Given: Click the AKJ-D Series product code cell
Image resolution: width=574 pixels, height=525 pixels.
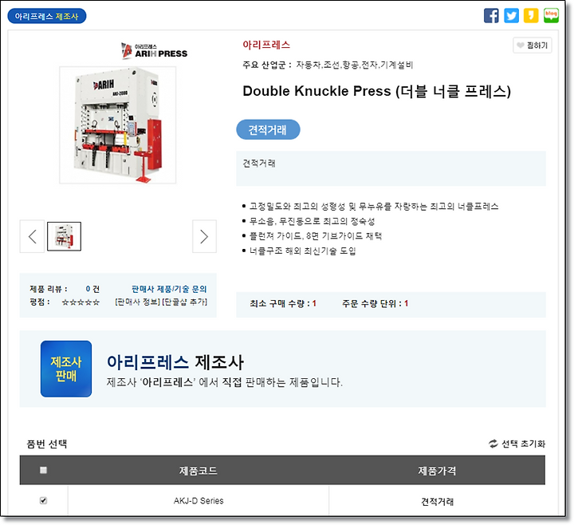Looking at the screenshot, I should point(199,501).
